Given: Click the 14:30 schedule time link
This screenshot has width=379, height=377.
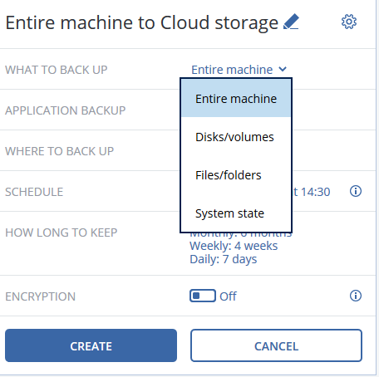Looking at the screenshot, I should click(x=315, y=192).
